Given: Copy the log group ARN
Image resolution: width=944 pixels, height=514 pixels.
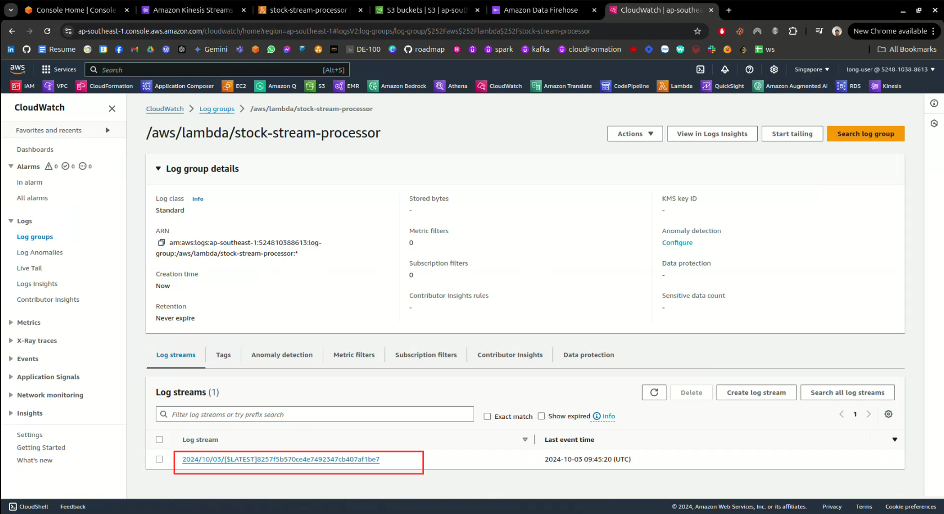Looking at the screenshot, I should click(x=161, y=242).
